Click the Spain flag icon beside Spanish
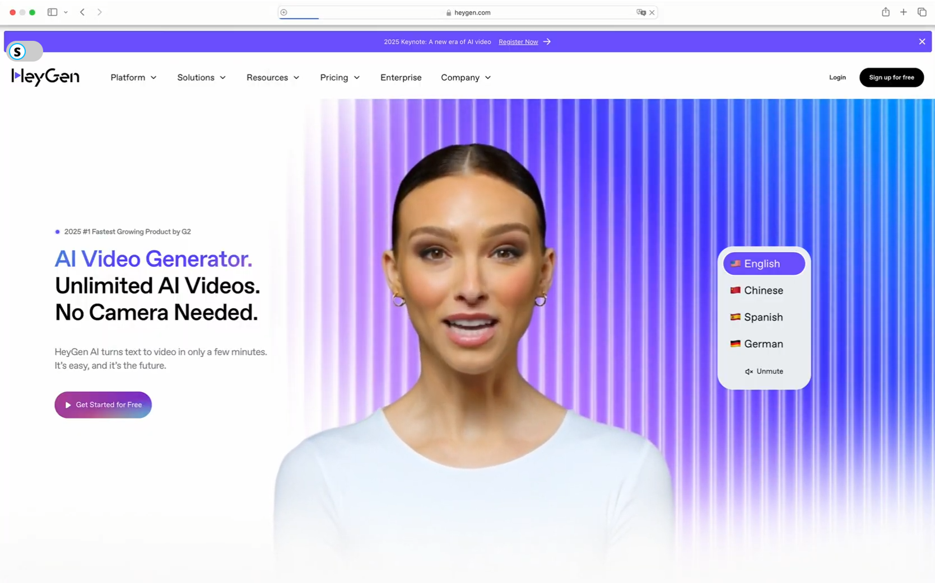Viewport: 935px width, 583px height. [735, 317]
